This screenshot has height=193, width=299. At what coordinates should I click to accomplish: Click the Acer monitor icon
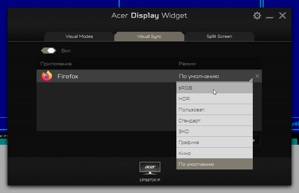150,168
